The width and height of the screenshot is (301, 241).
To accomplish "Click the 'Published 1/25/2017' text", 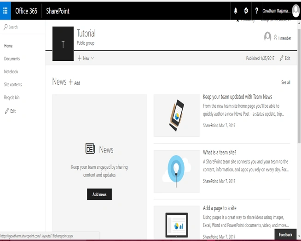I will click(x=260, y=58).
